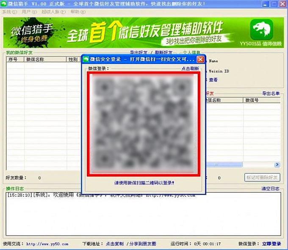Open the 用户(U) menu
288x250 pixels.
(x=29, y=12)
